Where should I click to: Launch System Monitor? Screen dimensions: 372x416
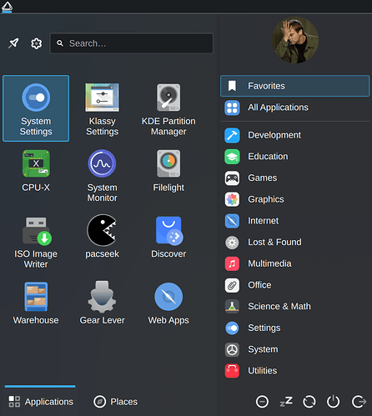pos(103,175)
